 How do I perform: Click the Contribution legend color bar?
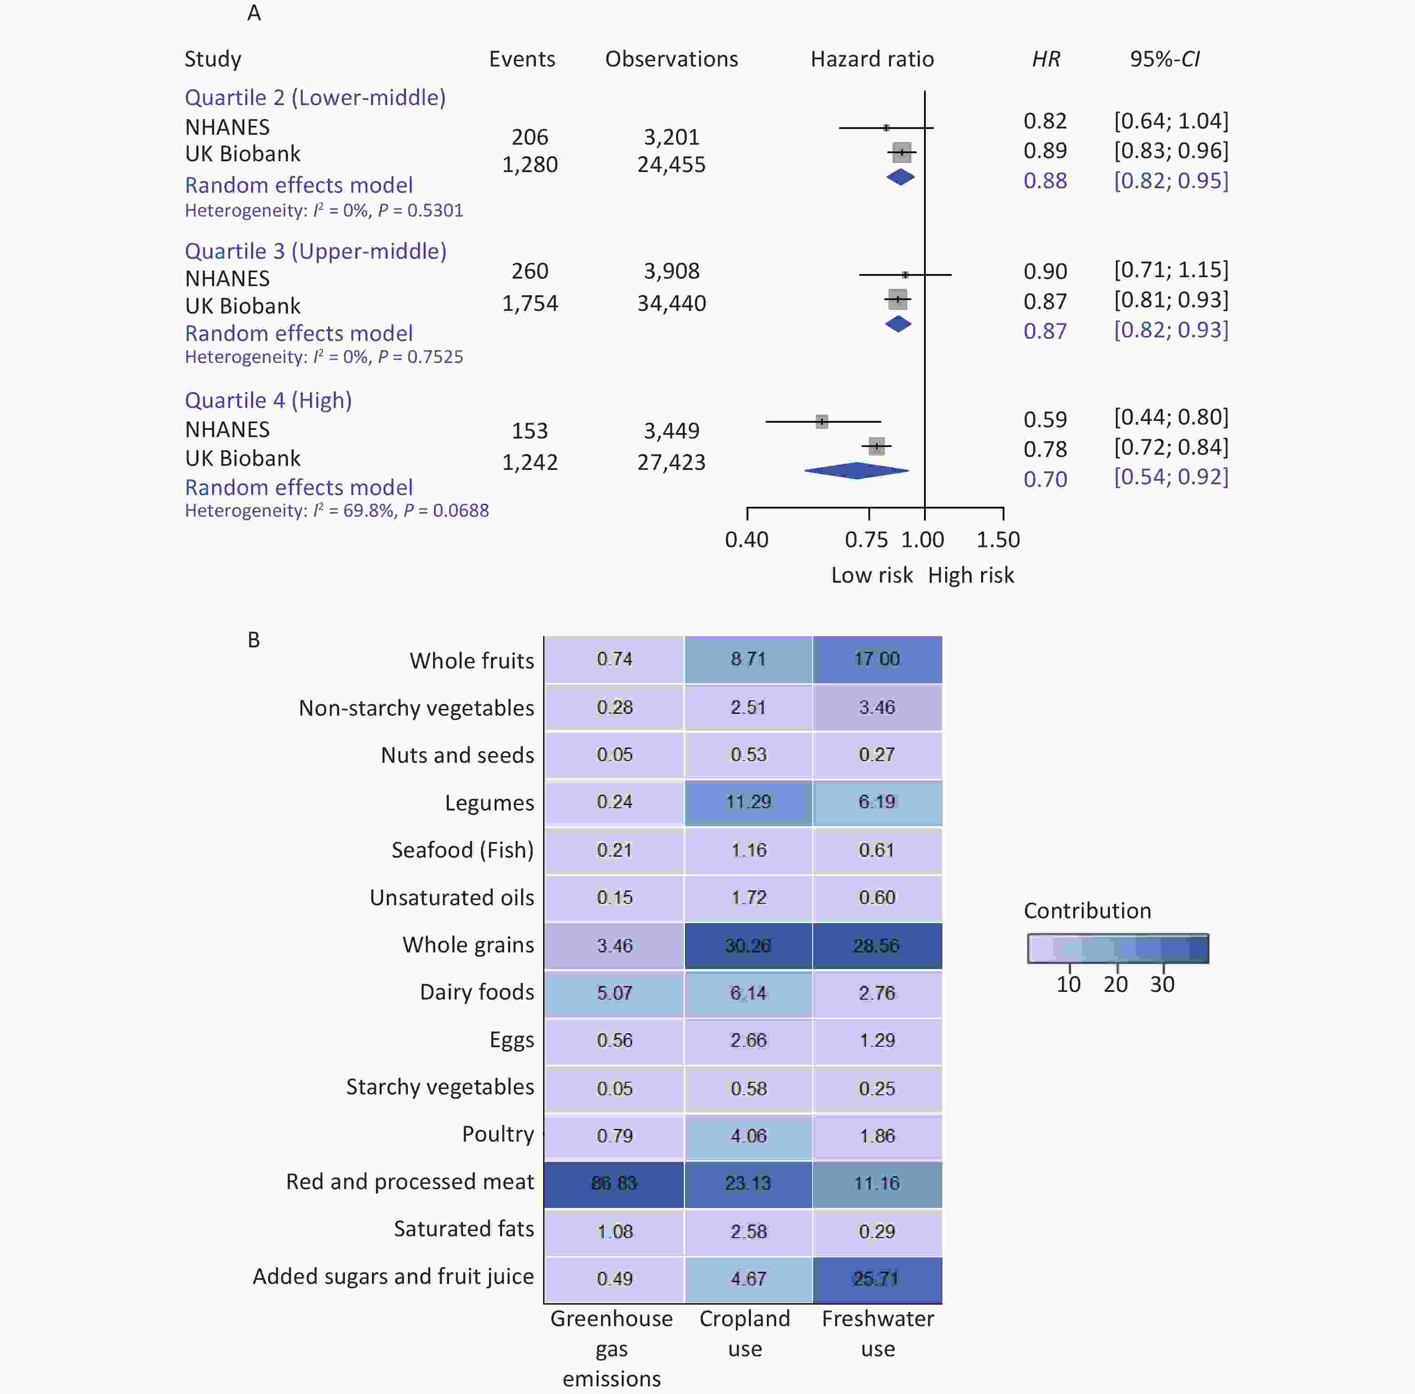(x=1118, y=948)
